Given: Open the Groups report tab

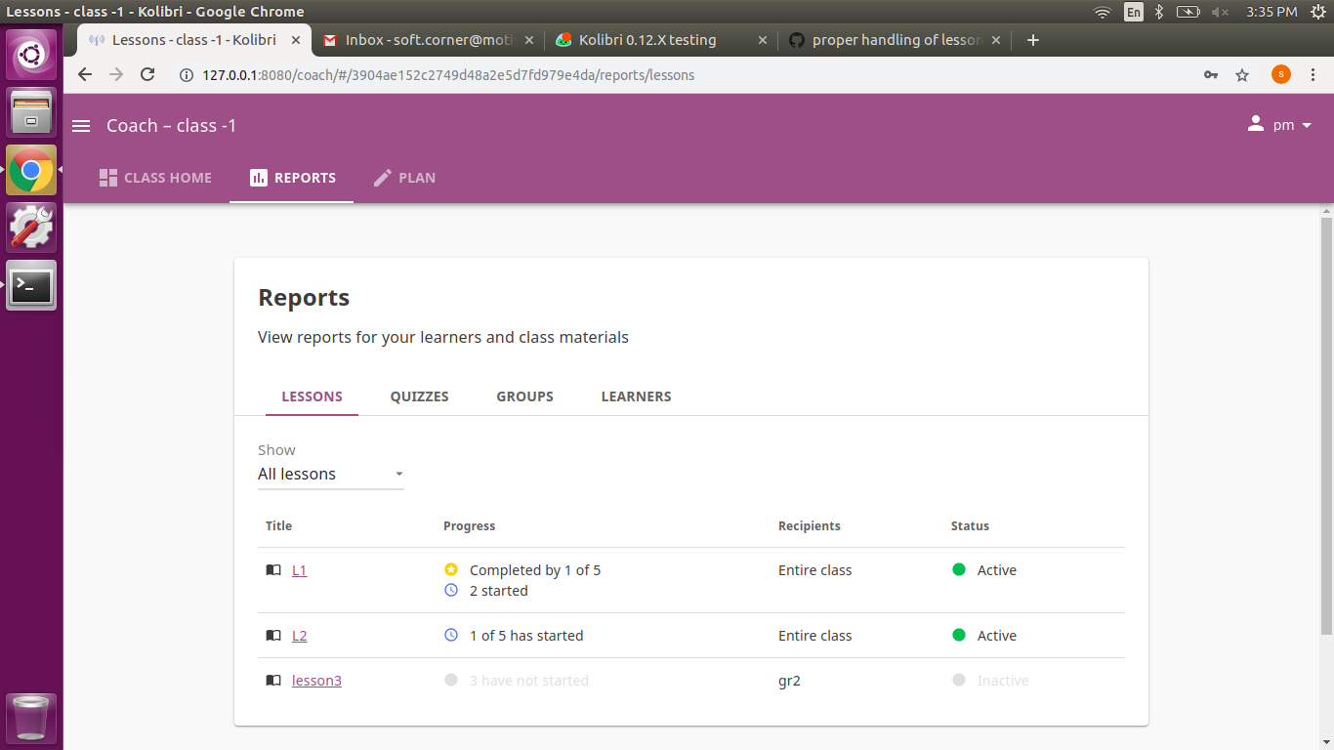Looking at the screenshot, I should (x=525, y=396).
